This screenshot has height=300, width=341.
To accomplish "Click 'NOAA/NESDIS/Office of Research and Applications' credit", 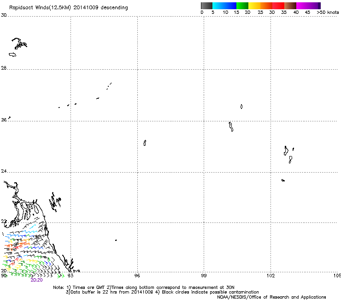I will 271,297.
